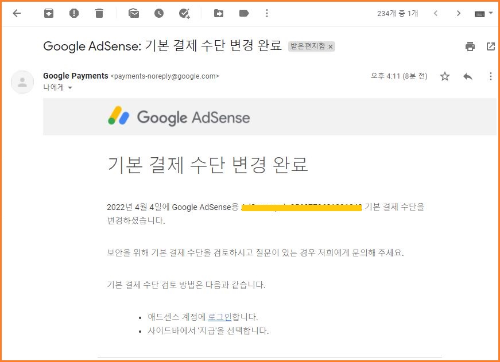Star this message
Image resolution: width=500 pixels, height=362 pixels.
coord(445,76)
